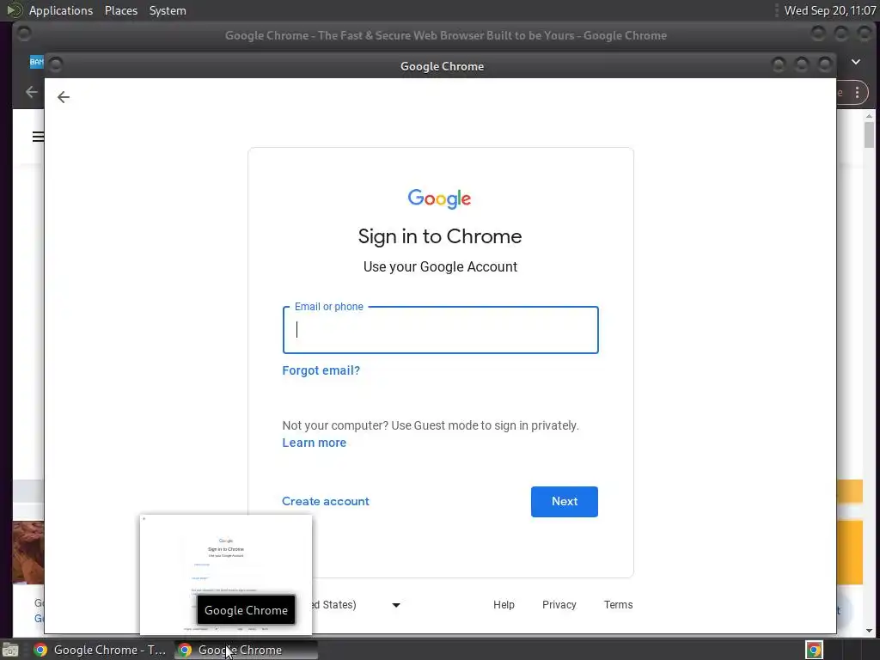Open the Forgot email? link
The image size is (880, 660).
pos(321,370)
